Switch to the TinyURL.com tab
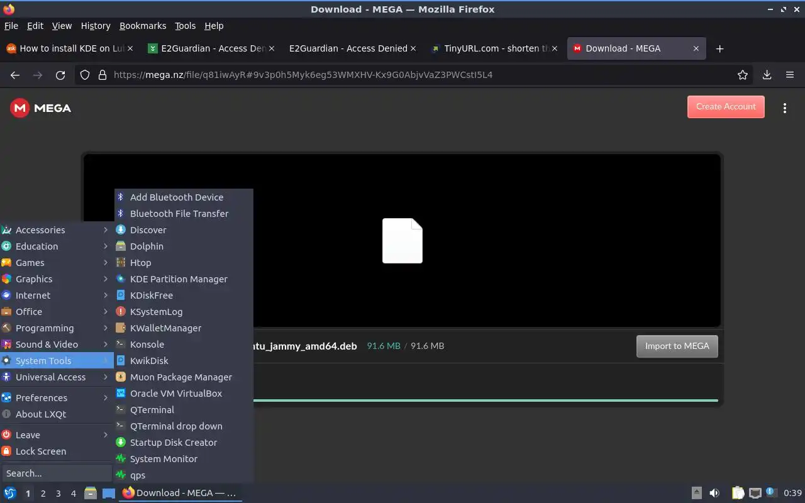This screenshot has width=805, height=503. (x=496, y=48)
